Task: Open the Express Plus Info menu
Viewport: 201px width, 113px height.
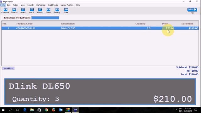Action: coord(67,5)
